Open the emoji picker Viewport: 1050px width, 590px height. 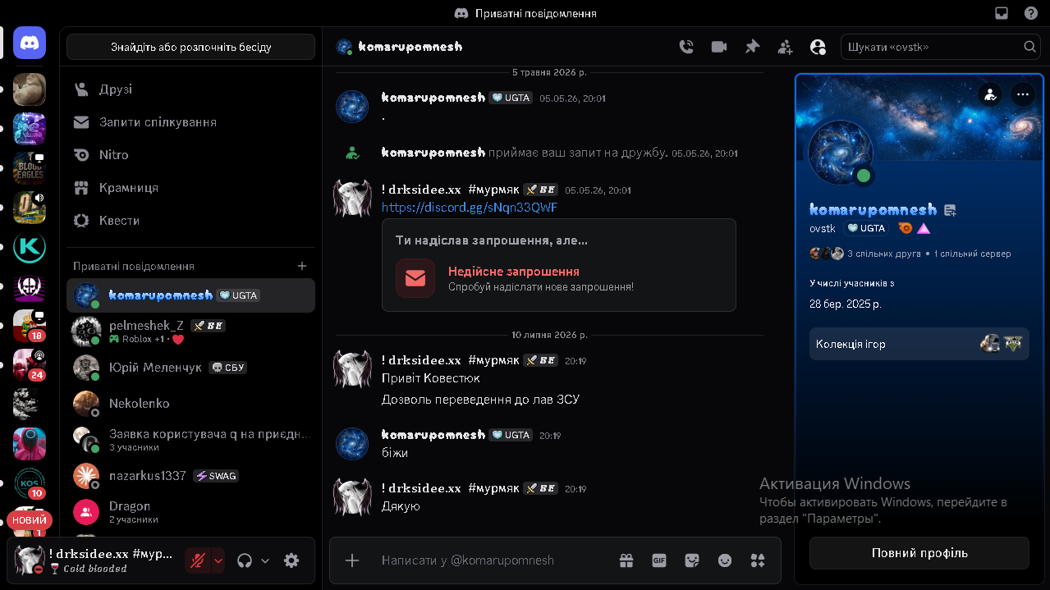725,560
